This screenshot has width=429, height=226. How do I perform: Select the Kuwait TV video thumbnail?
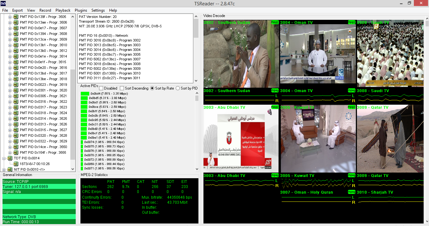click(x=318, y=139)
